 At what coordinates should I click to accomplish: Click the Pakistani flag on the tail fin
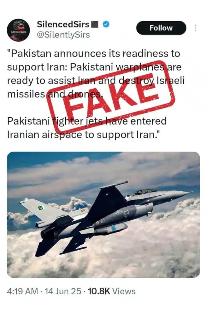pyautogui.click(x=41, y=208)
